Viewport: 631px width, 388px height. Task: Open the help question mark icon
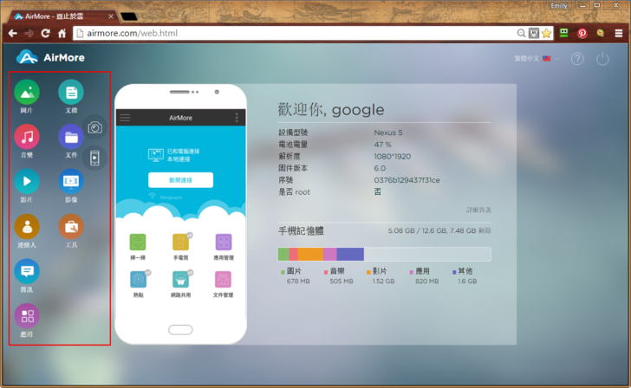577,59
